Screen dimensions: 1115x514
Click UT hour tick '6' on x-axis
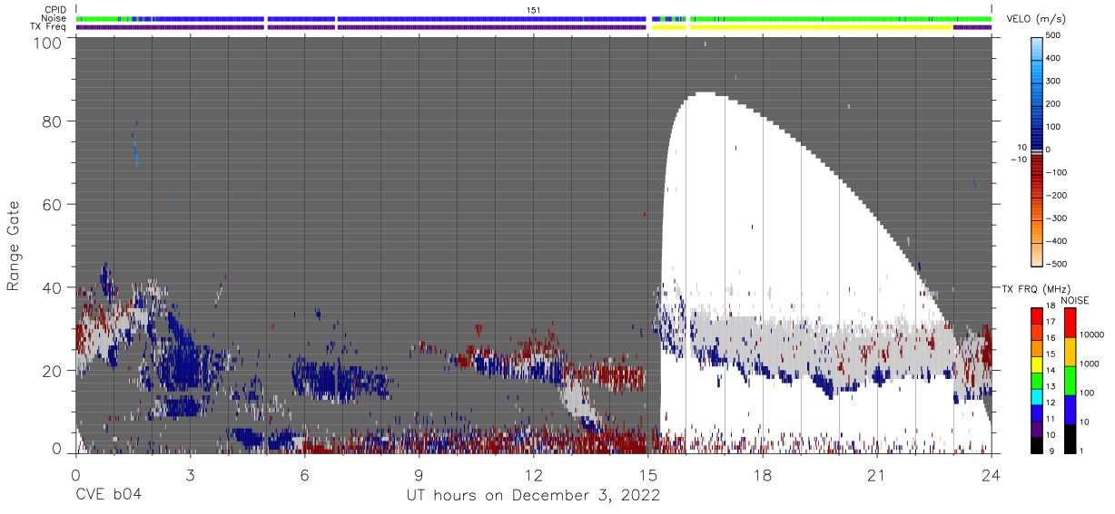304,475
